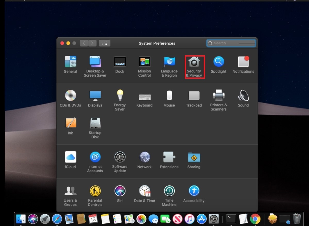The width and height of the screenshot is (309, 226).
Task: Open News from the Dock
Action: [x=177, y=219]
